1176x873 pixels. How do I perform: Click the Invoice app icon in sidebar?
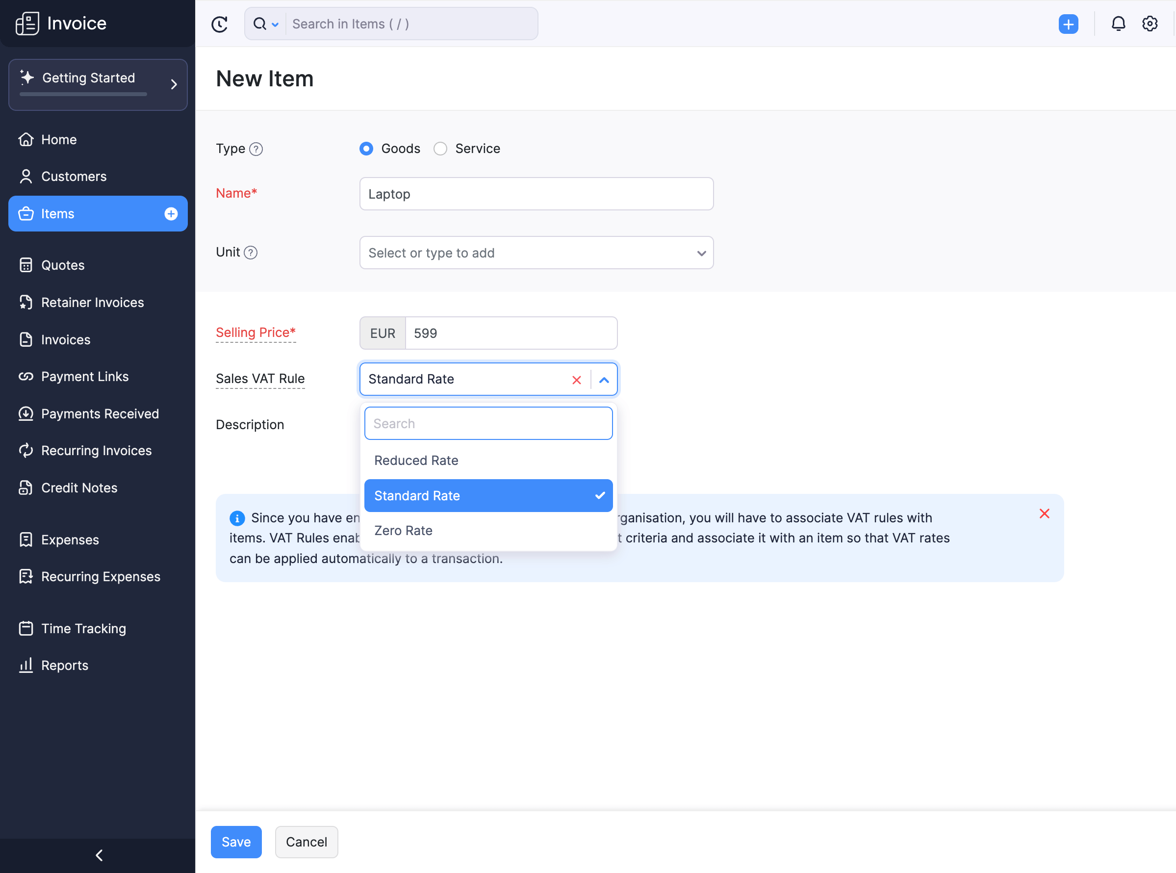pyautogui.click(x=27, y=23)
